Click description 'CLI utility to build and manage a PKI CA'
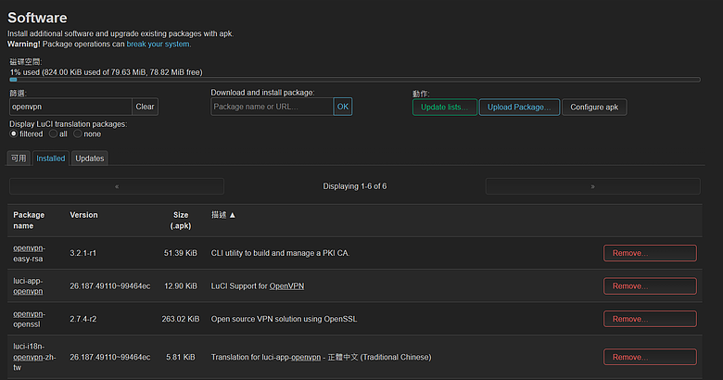Viewport: 723px width, 380px height. pos(280,253)
